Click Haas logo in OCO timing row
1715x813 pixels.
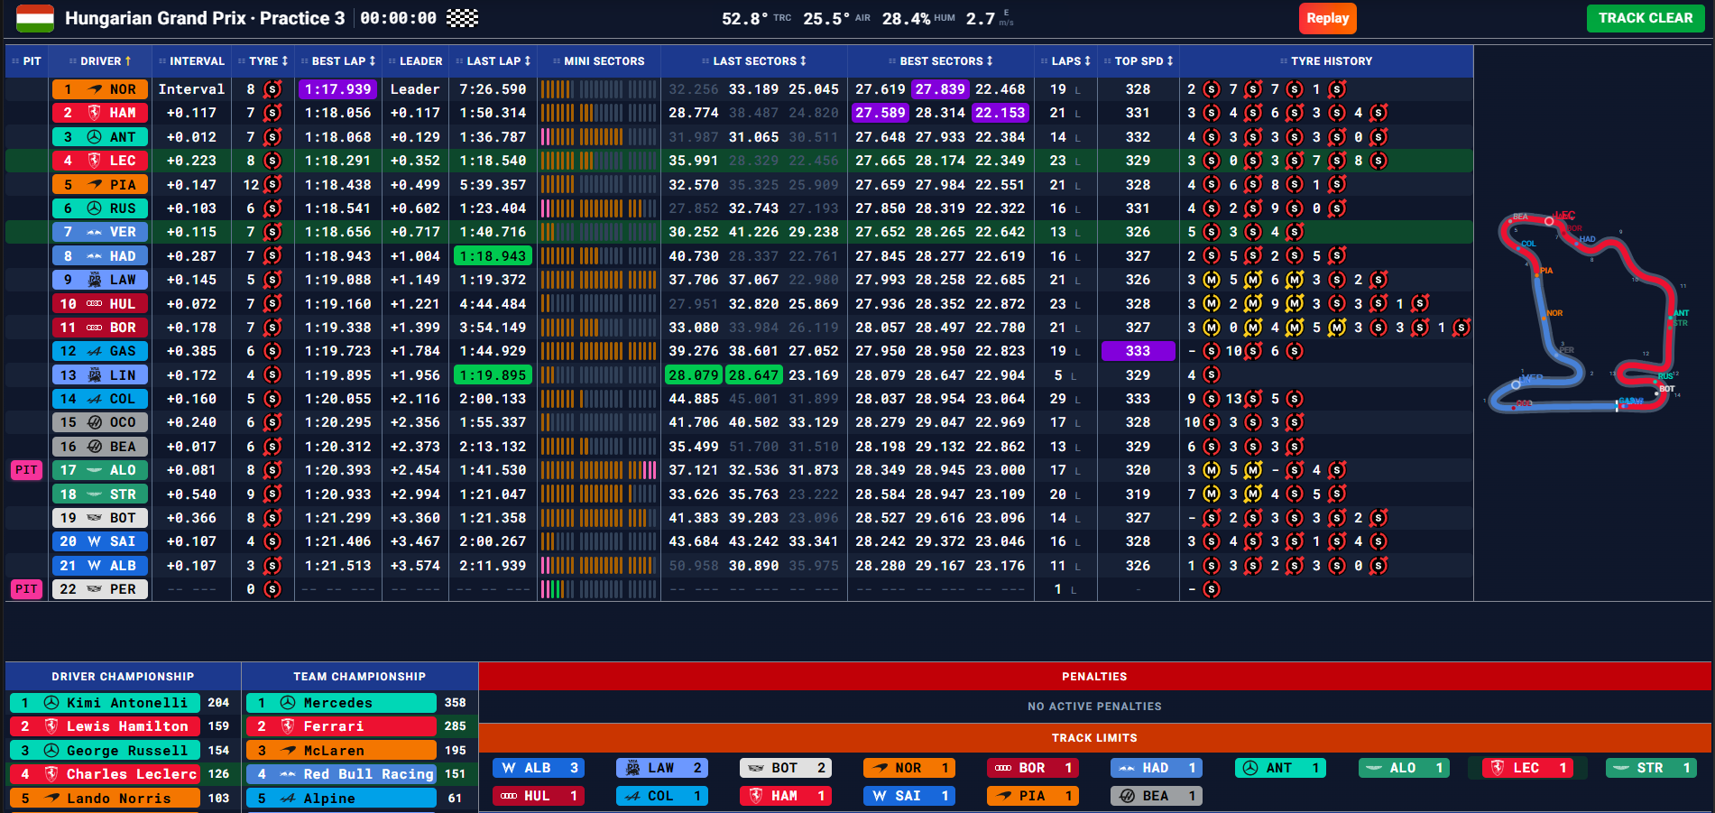95,422
